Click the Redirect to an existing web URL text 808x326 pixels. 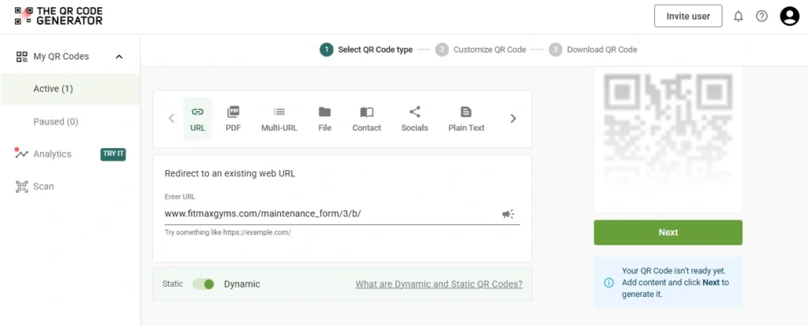click(230, 173)
